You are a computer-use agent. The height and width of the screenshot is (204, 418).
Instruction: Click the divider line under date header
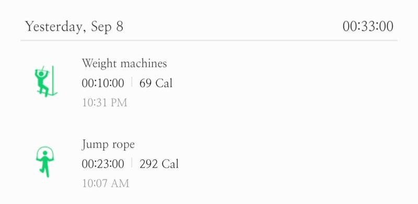click(209, 41)
